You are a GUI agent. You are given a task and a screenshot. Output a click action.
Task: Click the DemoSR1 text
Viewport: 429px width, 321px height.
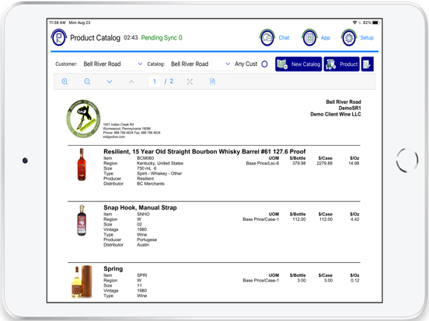point(350,108)
